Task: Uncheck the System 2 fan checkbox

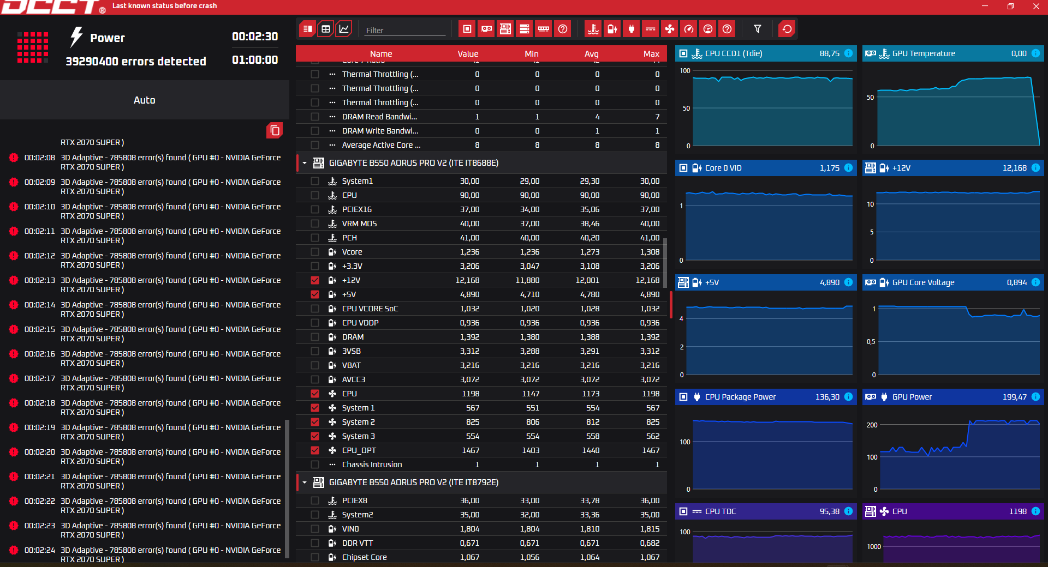Action: click(x=315, y=422)
